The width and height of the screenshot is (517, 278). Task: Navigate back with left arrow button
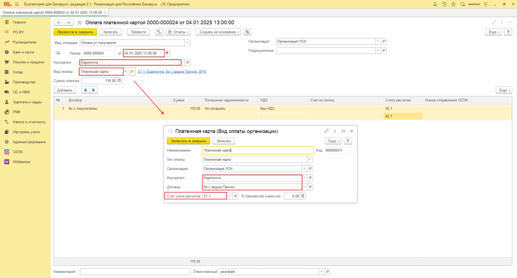tap(59, 22)
